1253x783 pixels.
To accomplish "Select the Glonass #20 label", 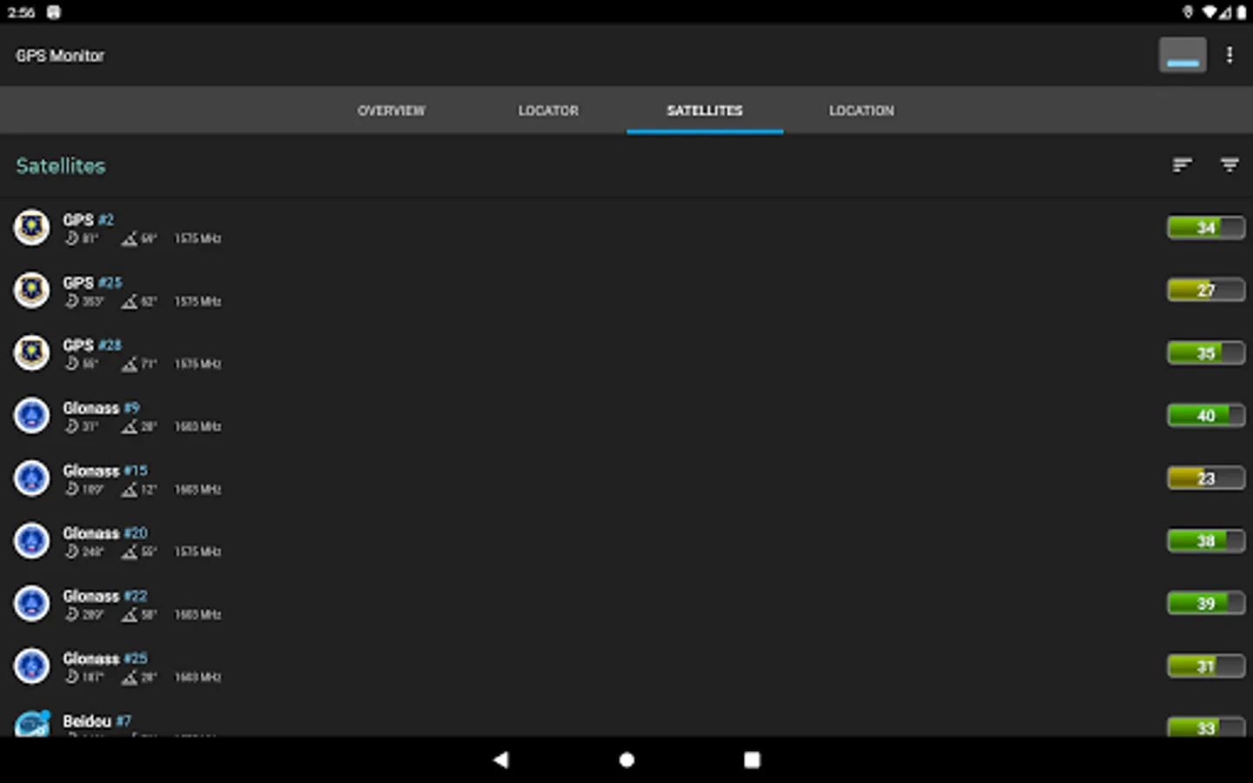I will (105, 532).
